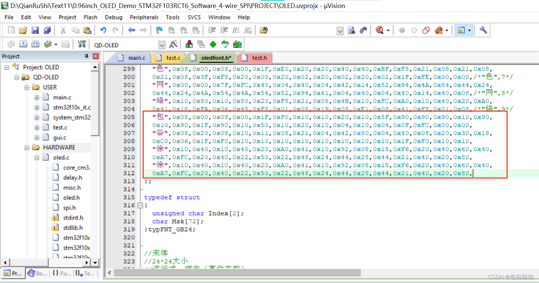Collapse the oled.c node
Screen dimensions: 539x283
click(37, 158)
